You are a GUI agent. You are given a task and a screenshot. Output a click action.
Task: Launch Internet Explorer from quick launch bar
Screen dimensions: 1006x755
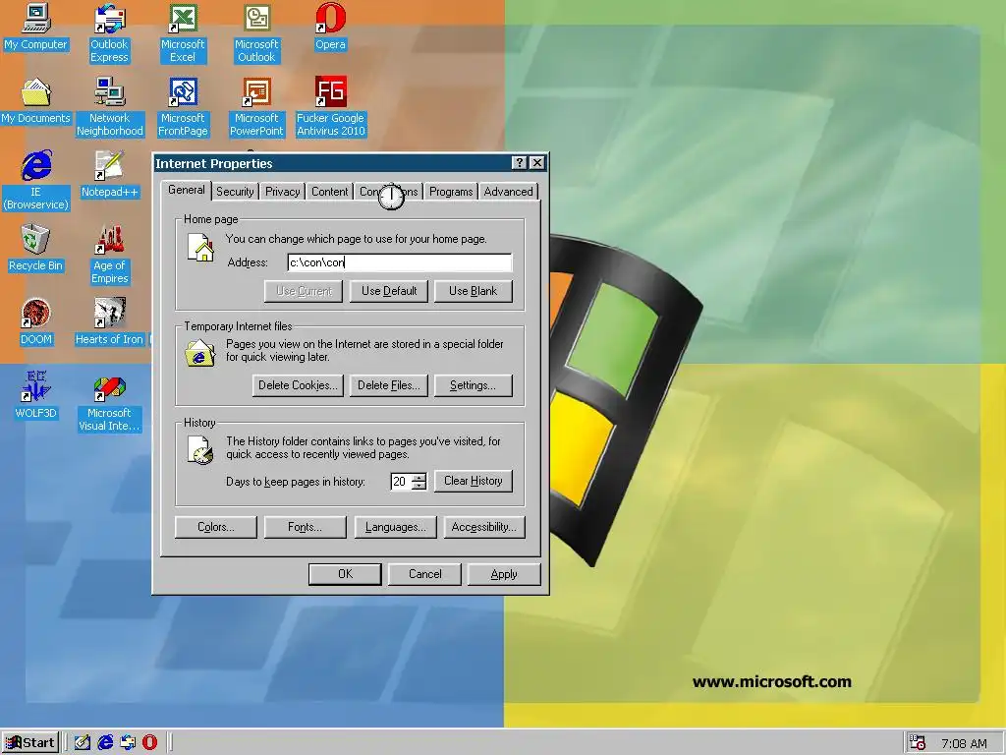click(105, 743)
